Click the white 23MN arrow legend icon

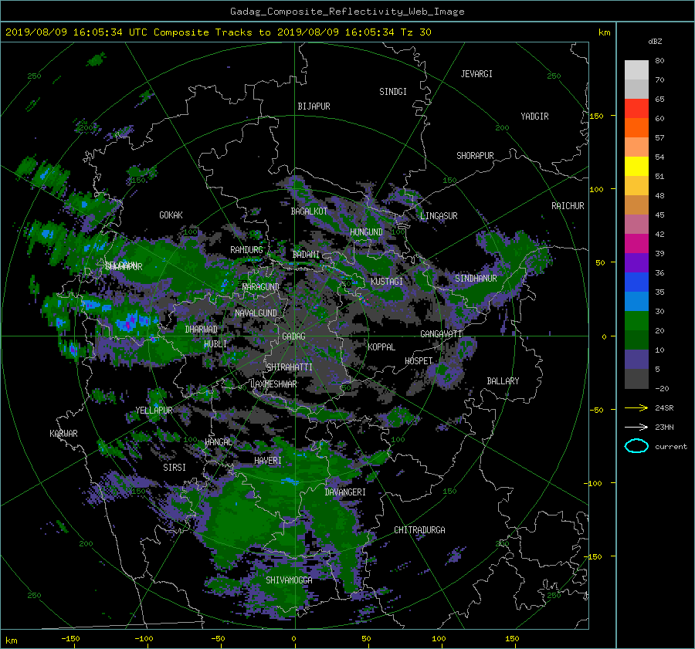click(x=636, y=427)
